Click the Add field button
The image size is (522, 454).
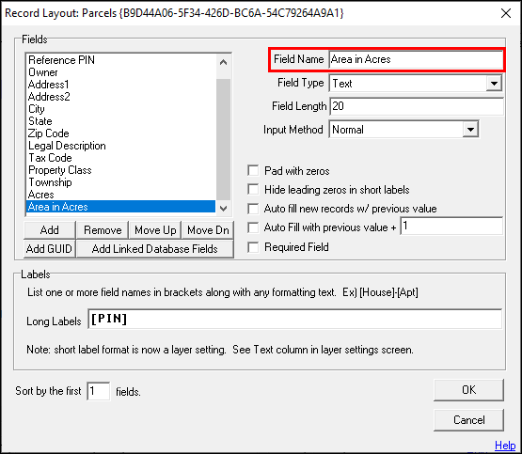50,230
